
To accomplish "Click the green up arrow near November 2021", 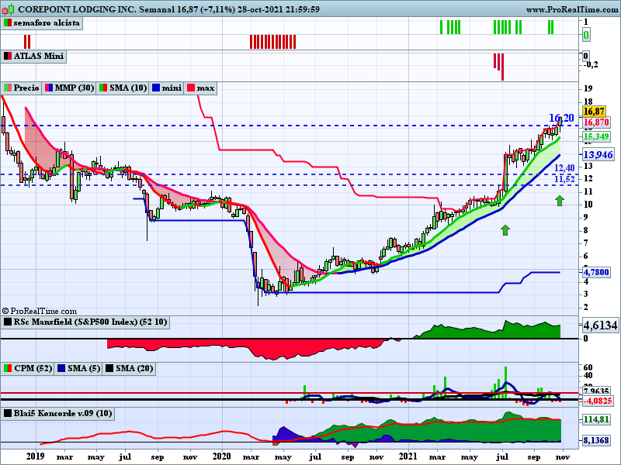I will click(559, 201).
